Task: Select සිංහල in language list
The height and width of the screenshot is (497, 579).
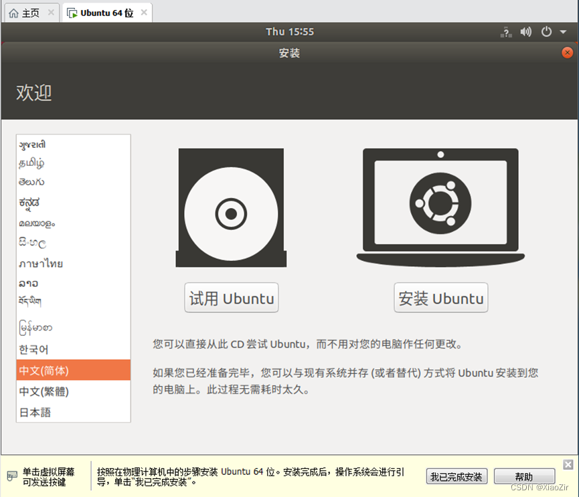Action: coord(74,243)
